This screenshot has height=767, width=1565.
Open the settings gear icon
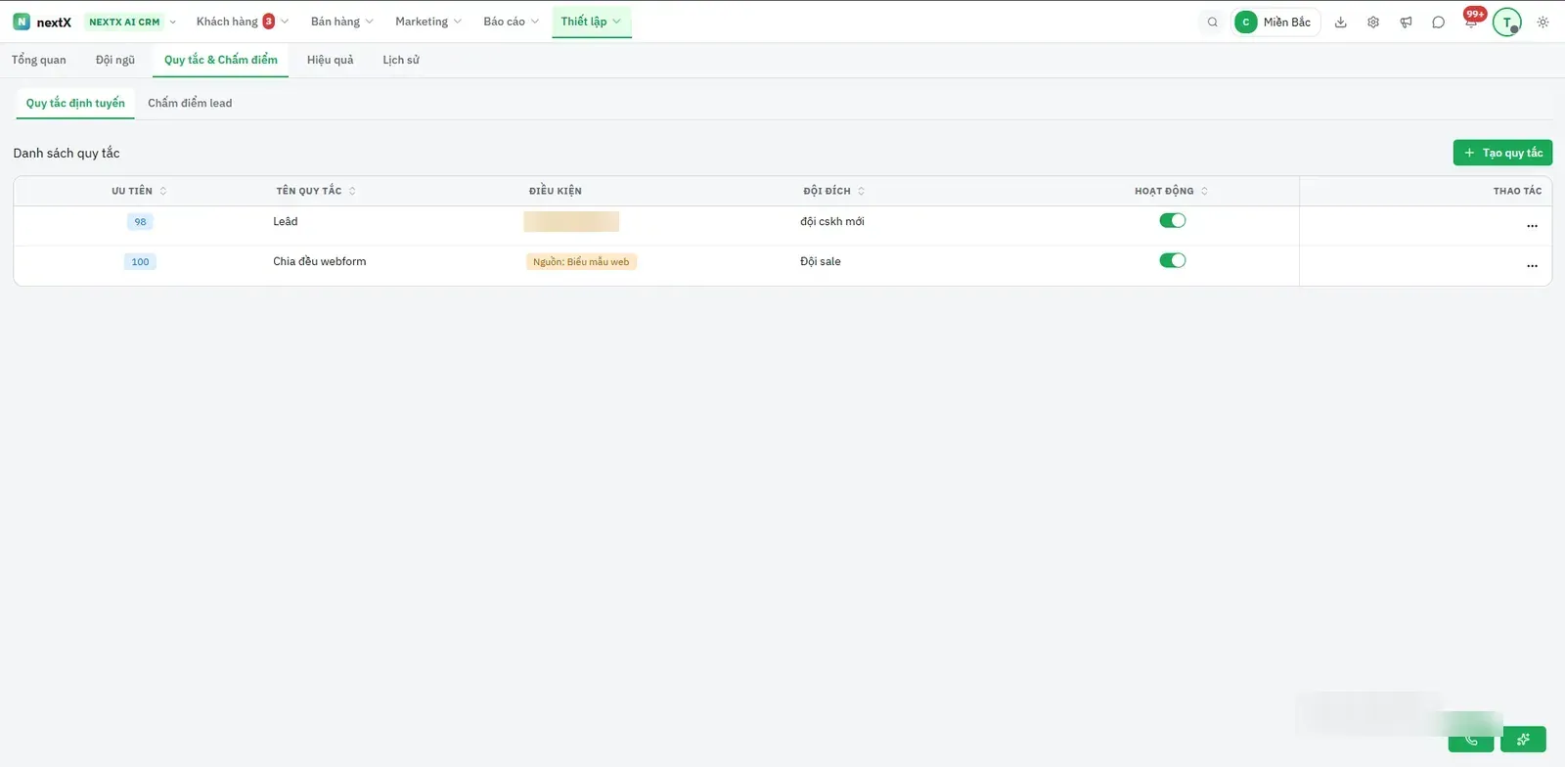point(1373,23)
